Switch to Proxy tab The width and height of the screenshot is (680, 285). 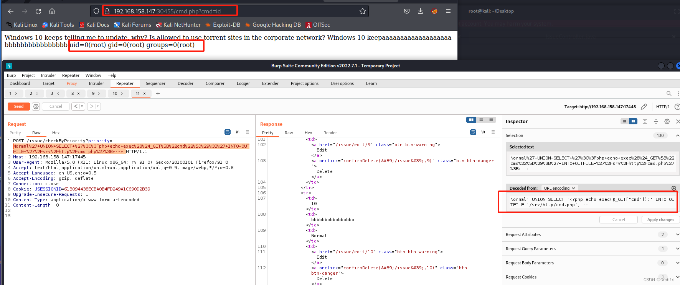72,83
